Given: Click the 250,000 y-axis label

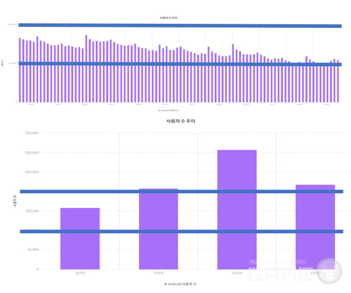Looking at the screenshot, I should point(30,172).
